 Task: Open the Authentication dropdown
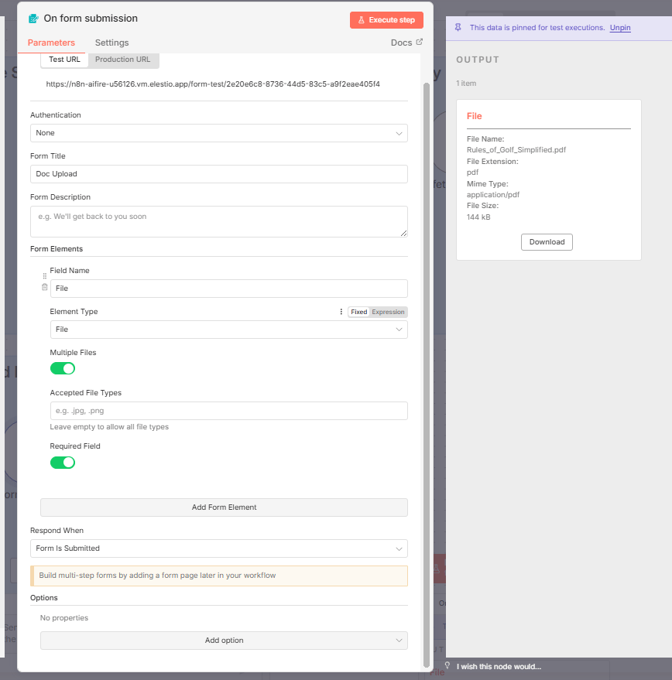(219, 133)
